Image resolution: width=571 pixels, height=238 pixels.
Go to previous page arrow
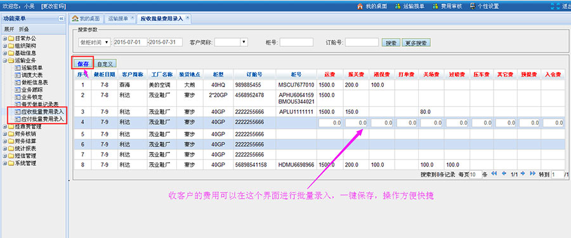tap(504, 173)
